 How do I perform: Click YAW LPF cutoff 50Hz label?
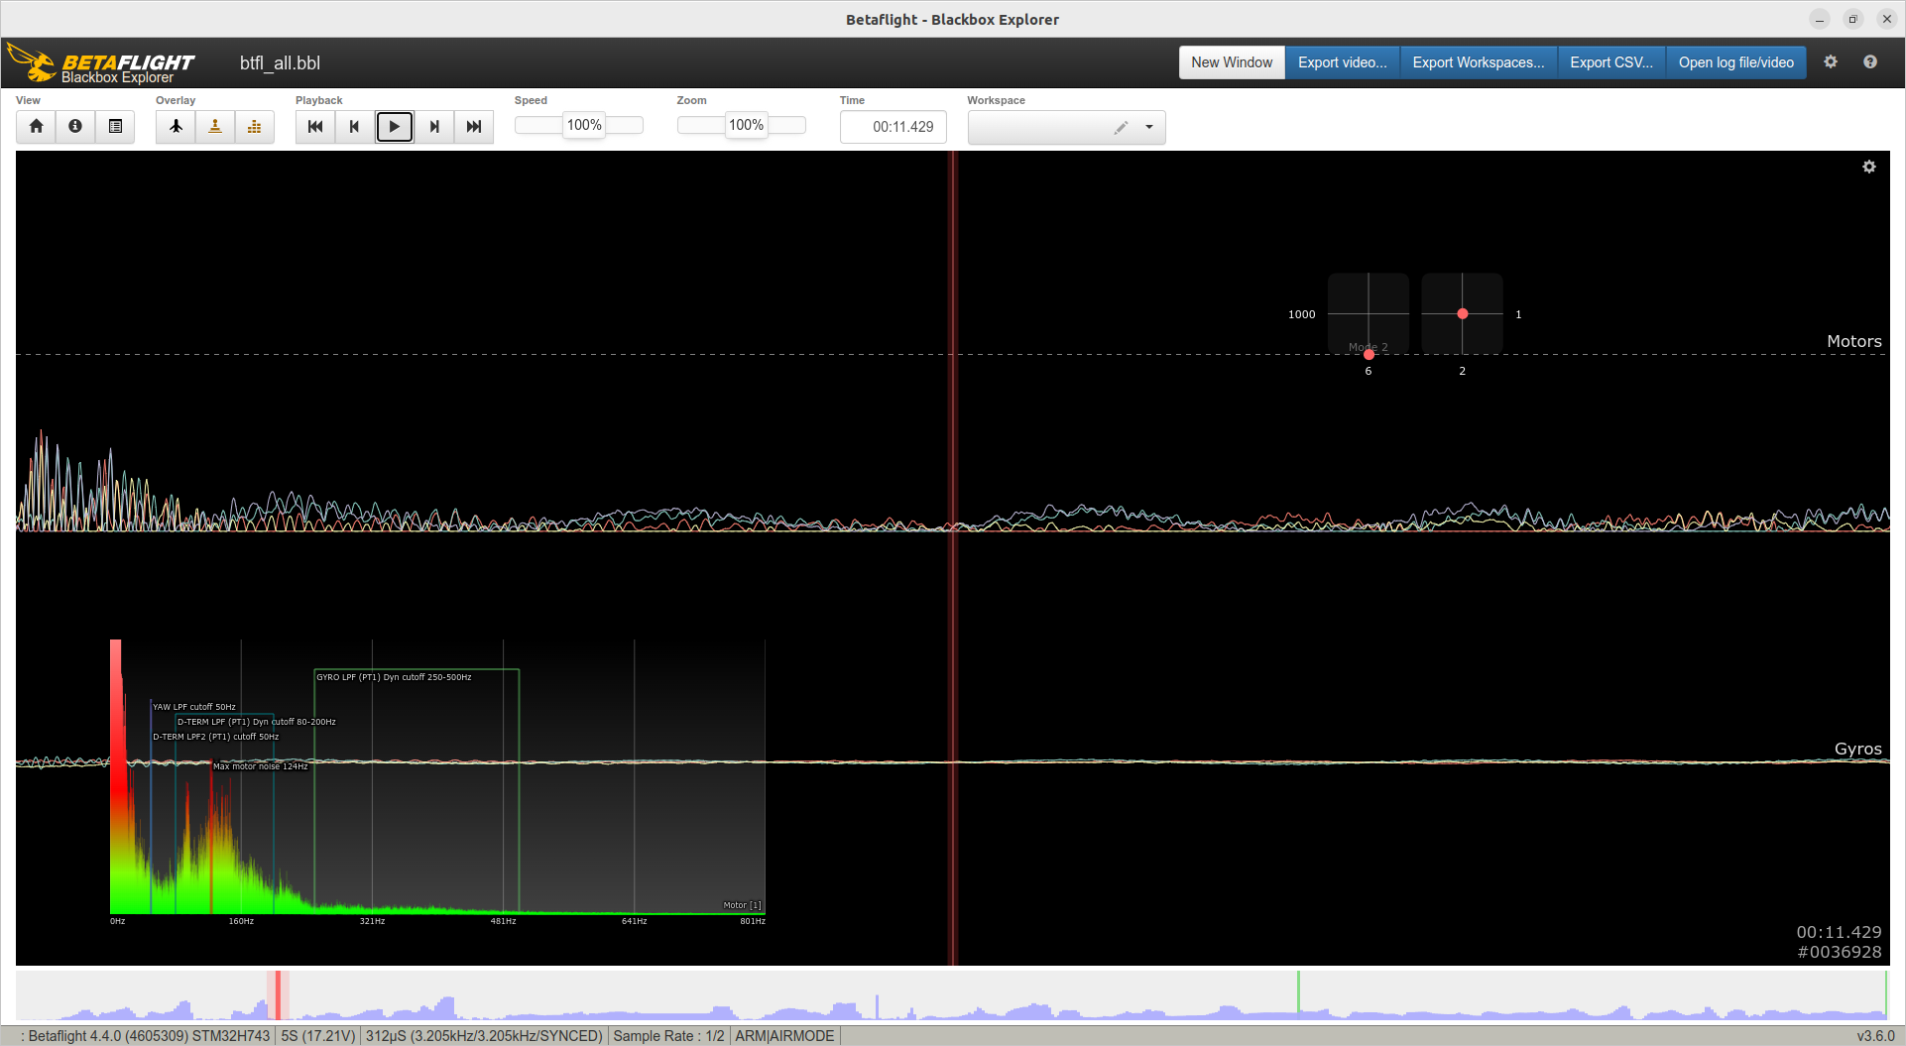click(x=194, y=707)
